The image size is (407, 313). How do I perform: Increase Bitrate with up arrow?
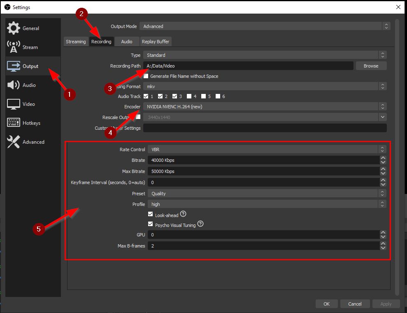click(383, 158)
